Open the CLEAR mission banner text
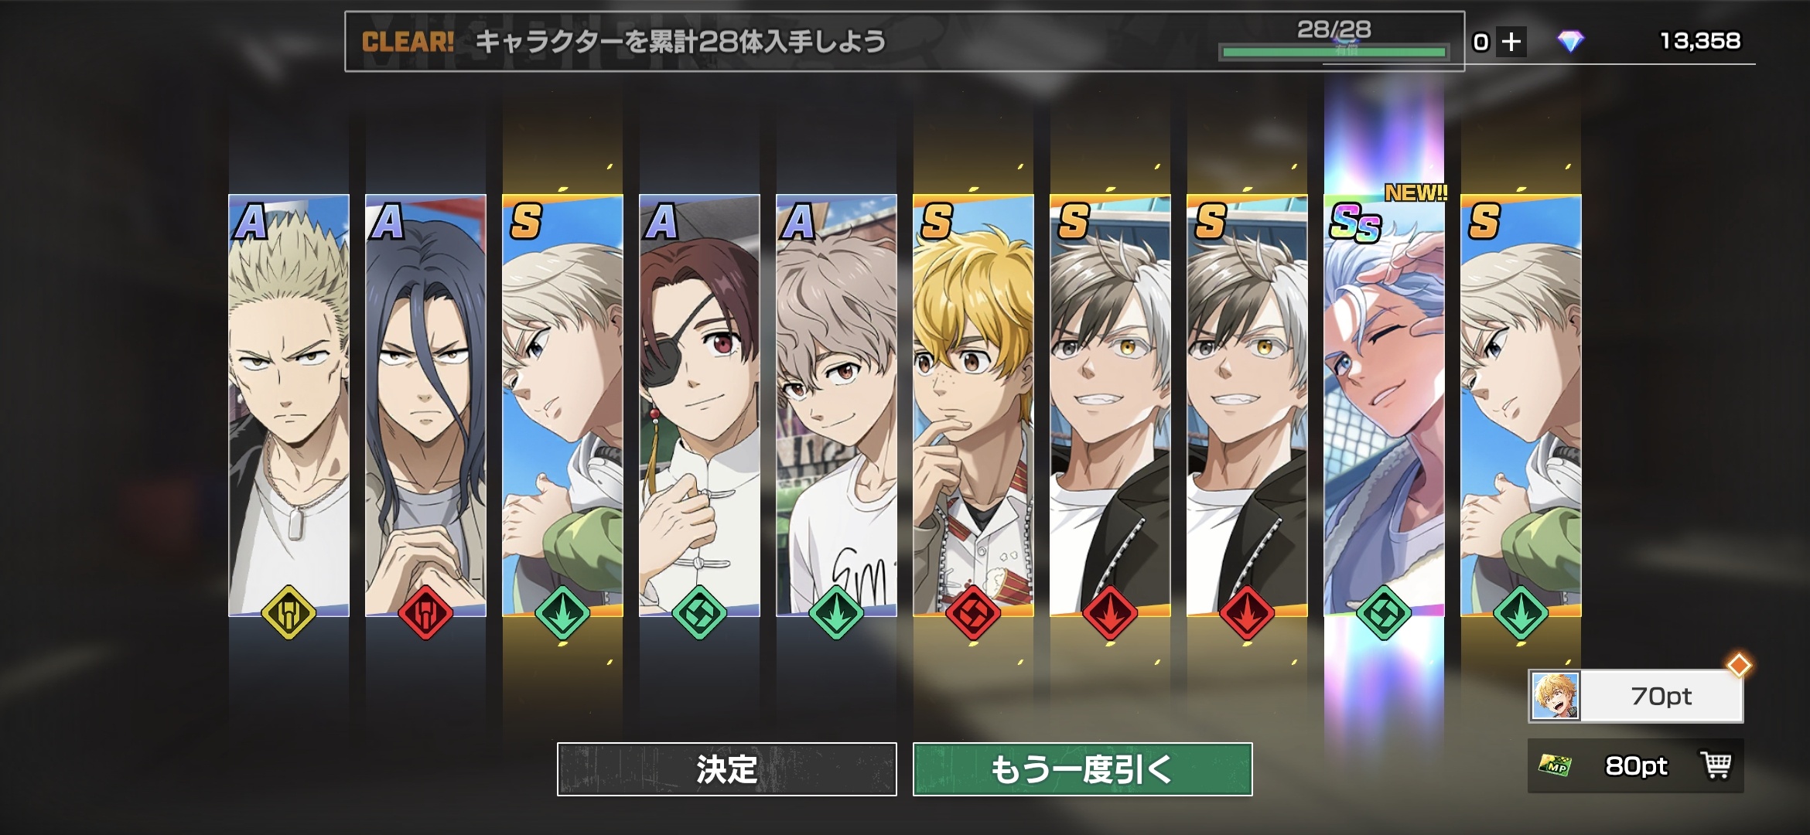This screenshot has height=835, width=1810. pos(623,42)
